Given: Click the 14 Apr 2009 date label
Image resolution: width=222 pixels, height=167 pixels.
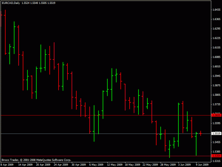Looking at the screenshot, I should [25, 165].
